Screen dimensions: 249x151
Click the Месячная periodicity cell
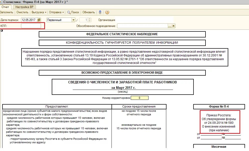pyautogui.click(x=219, y=147)
